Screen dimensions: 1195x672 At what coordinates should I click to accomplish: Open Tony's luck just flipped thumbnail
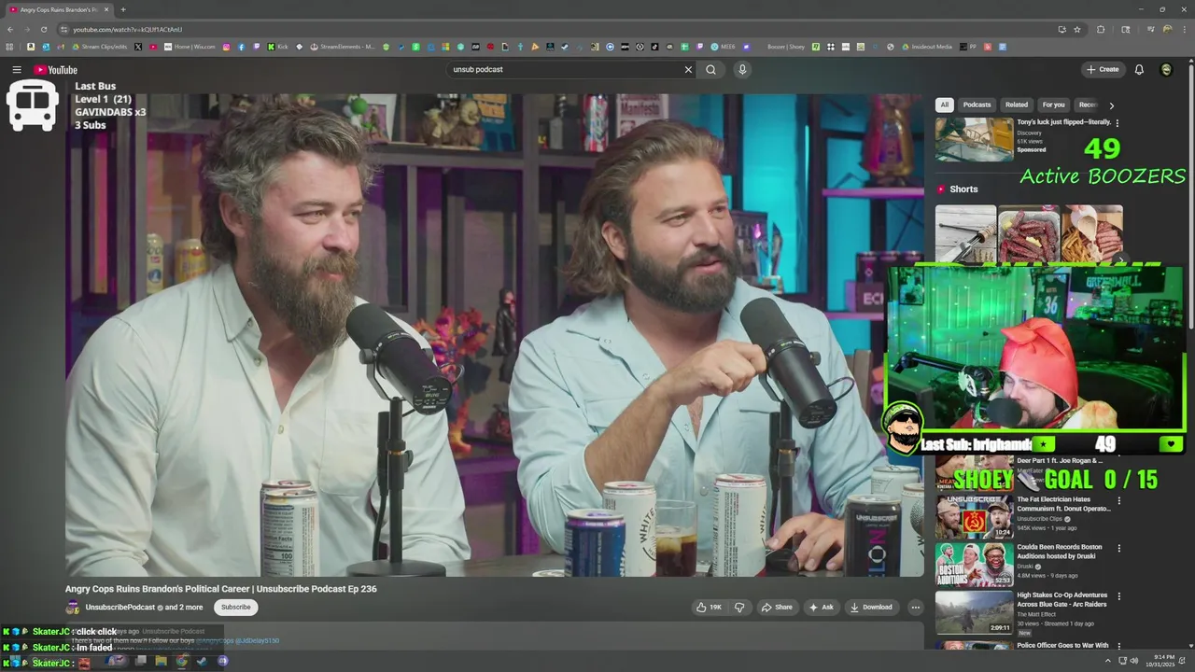click(974, 139)
